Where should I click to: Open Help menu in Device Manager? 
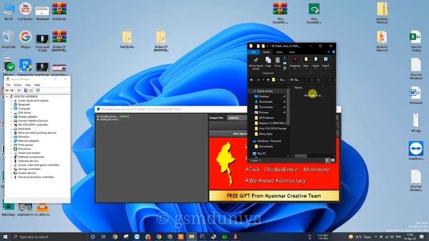[37, 85]
